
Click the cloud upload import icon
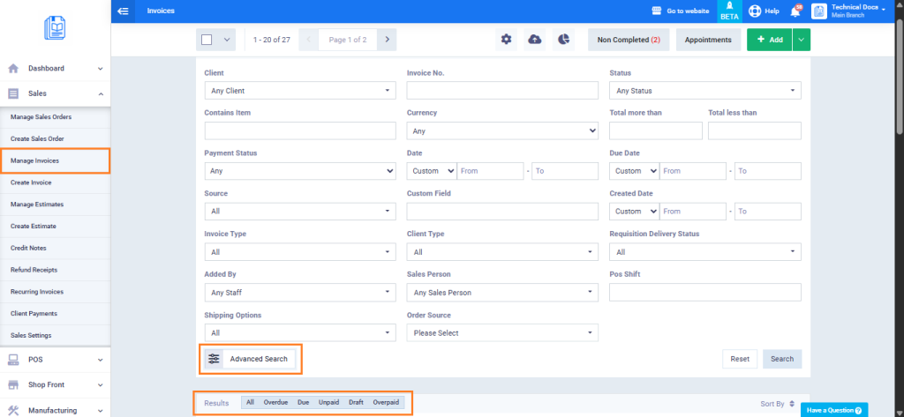pos(535,40)
